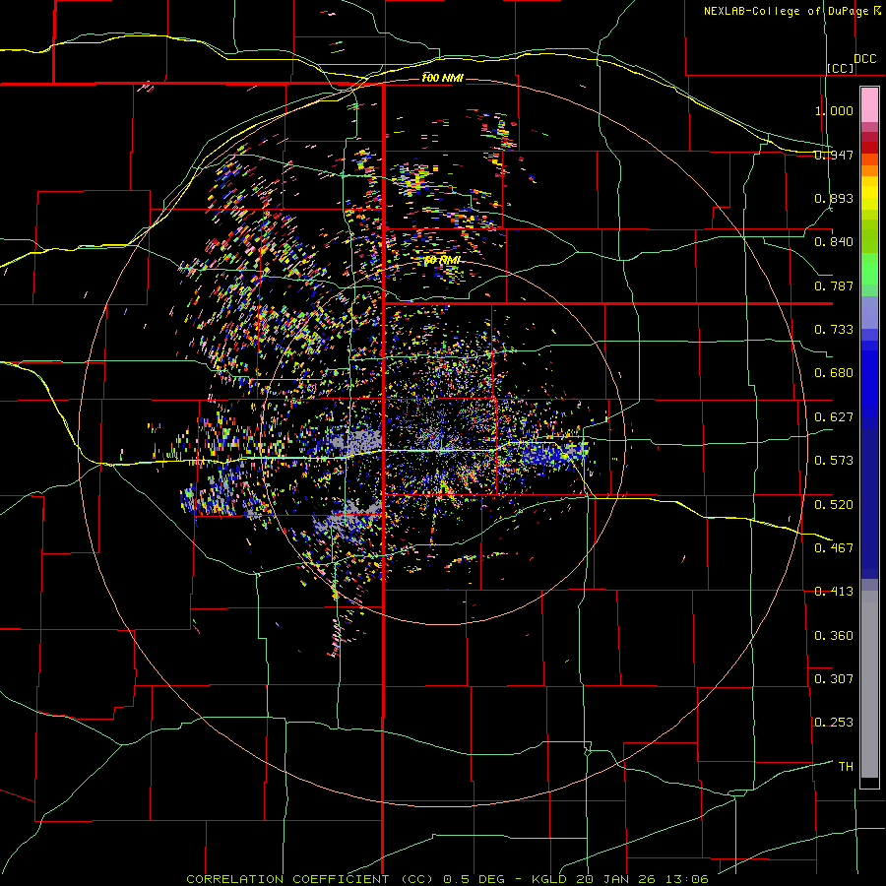
Task: Click the DCC label above the color scale
Action: click(865, 59)
